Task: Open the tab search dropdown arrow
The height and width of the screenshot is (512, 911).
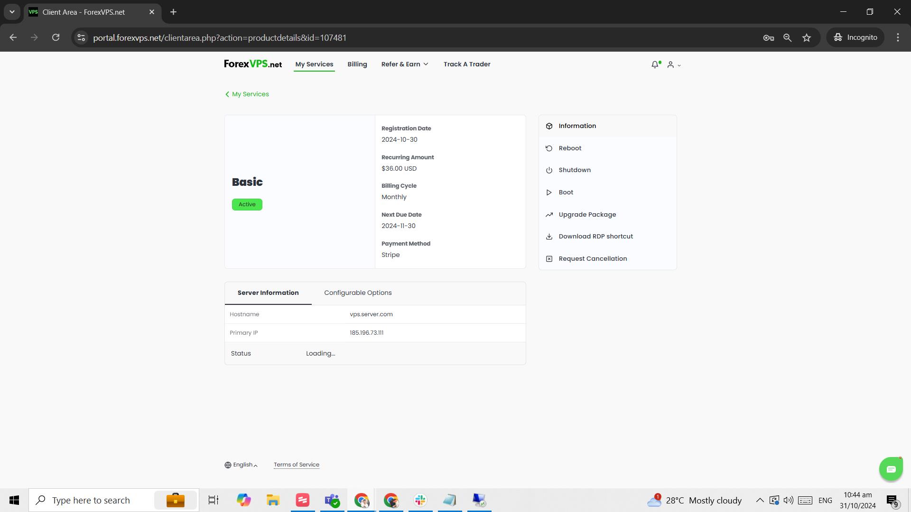Action: (x=12, y=12)
